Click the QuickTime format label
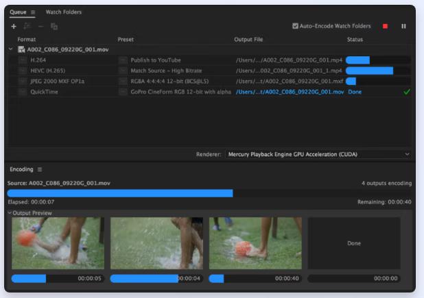The height and width of the screenshot is (298, 424). (44, 92)
